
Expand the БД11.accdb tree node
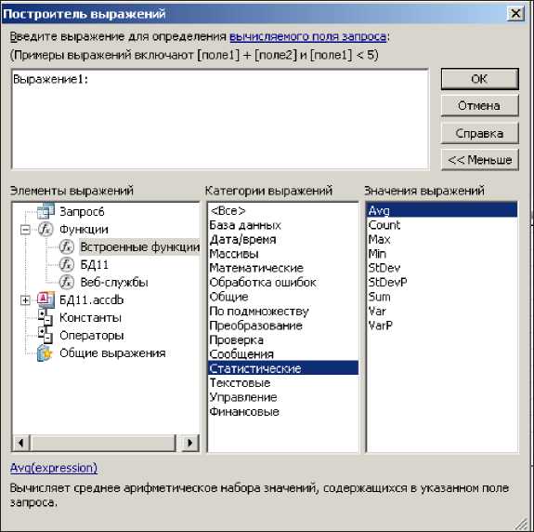pos(25,300)
